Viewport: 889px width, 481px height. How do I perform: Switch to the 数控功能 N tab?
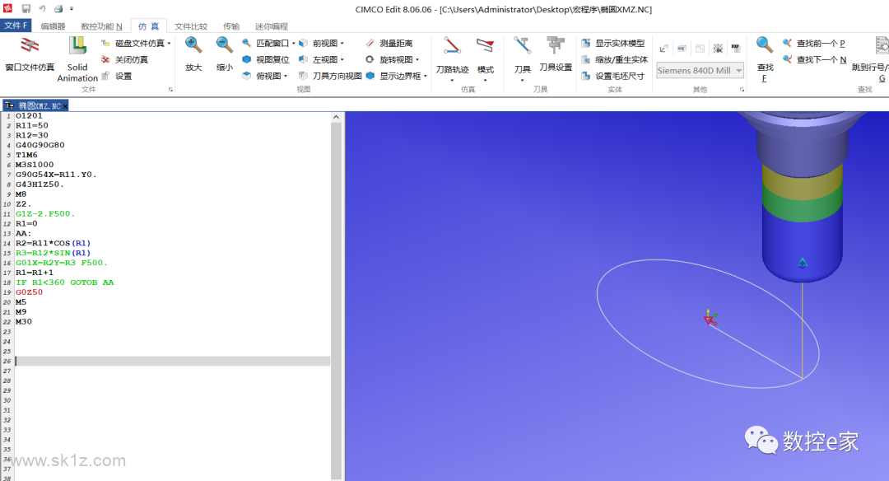point(101,26)
